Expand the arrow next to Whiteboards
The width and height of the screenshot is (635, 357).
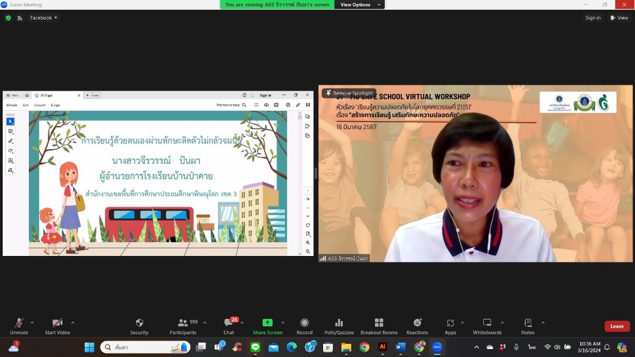(502, 323)
